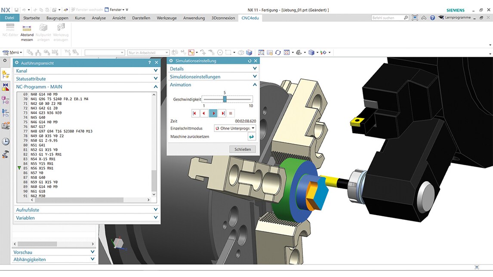493x277 pixels.
Task: Expand the Details section
Action: [213, 68]
